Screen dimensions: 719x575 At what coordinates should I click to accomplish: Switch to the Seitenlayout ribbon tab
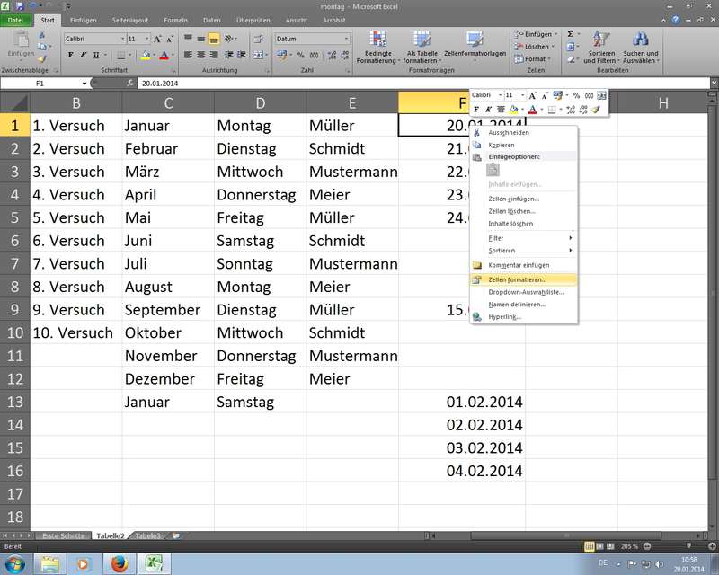pyautogui.click(x=130, y=20)
